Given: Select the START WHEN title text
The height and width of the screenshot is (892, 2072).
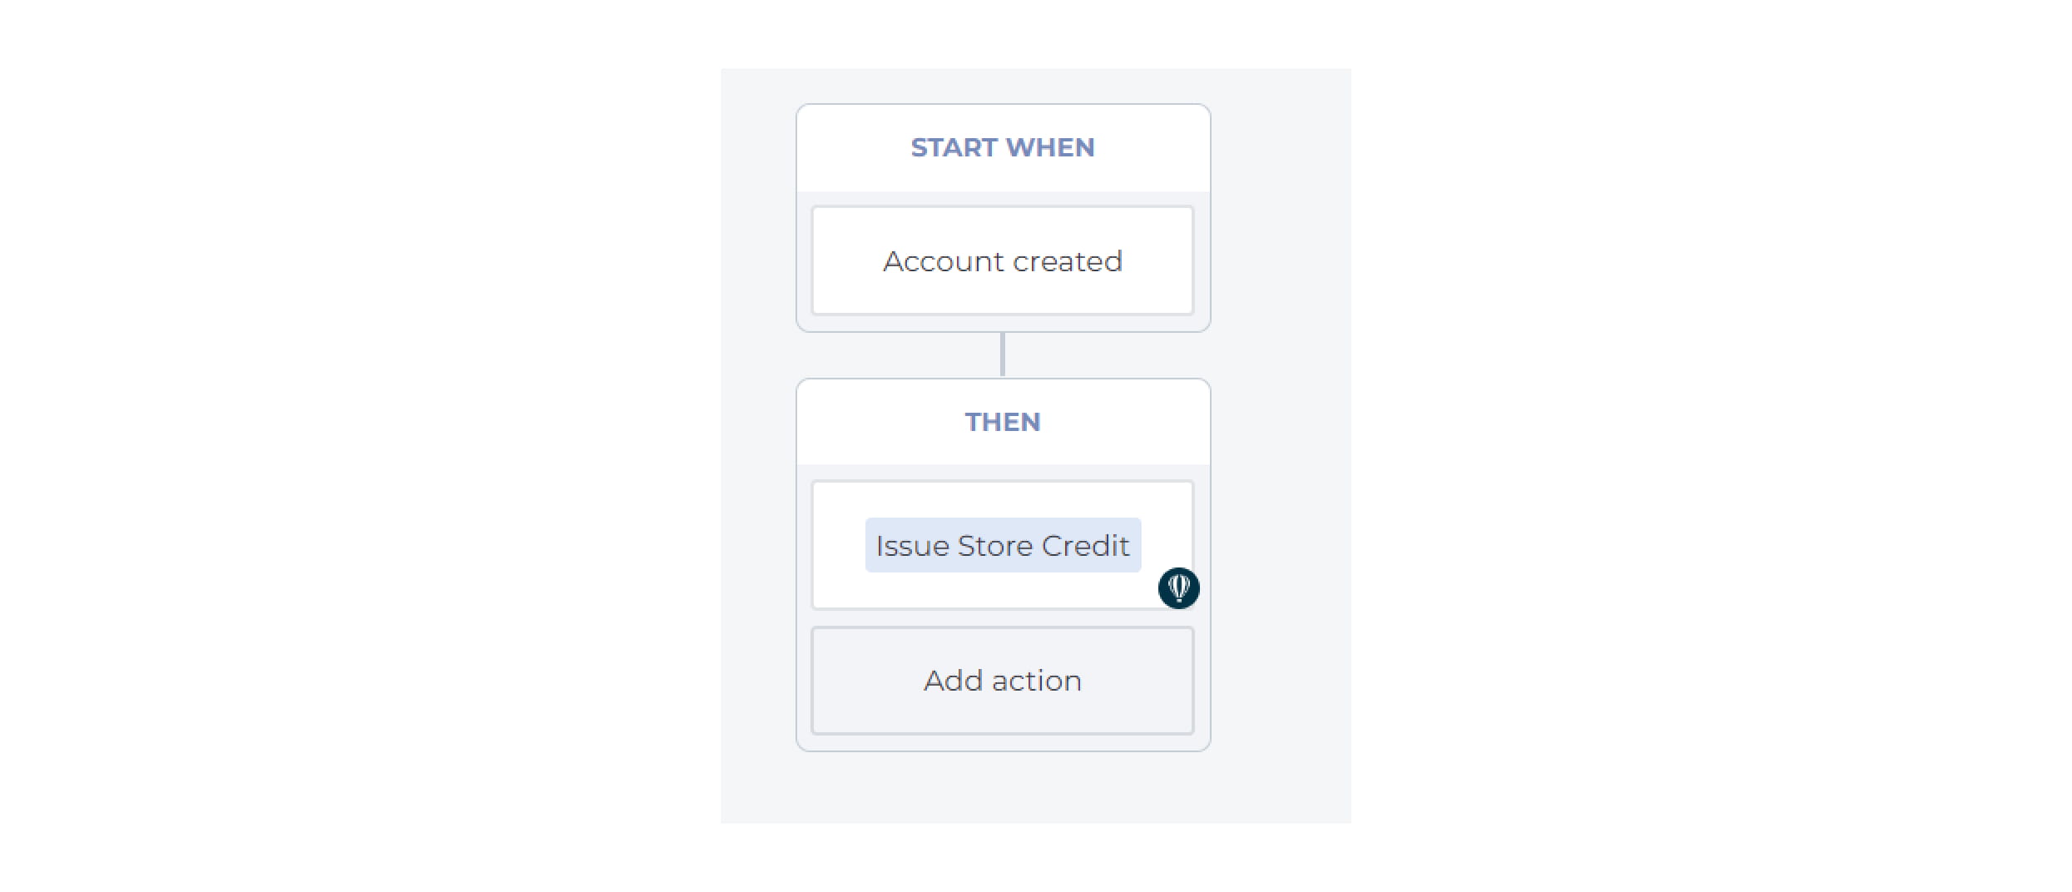Looking at the screenshot, I should [1003, 147].
